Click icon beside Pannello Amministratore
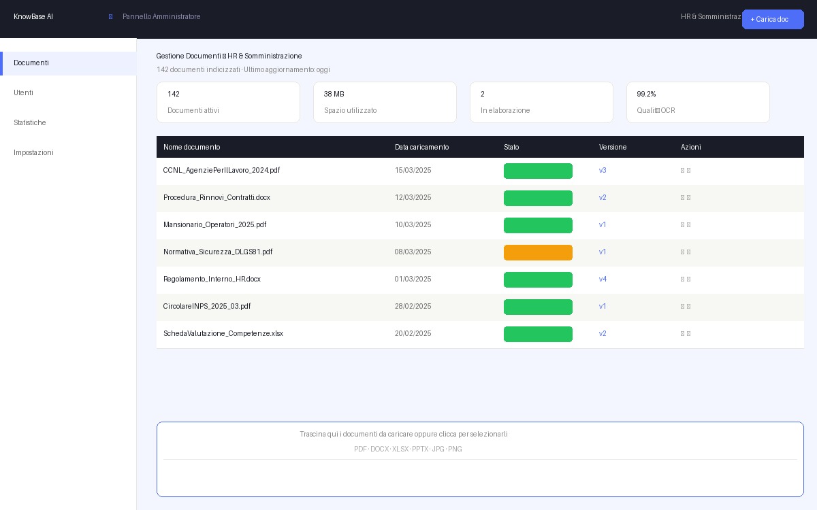This screenshot has width=817, height=510. (x=110, y=17)
